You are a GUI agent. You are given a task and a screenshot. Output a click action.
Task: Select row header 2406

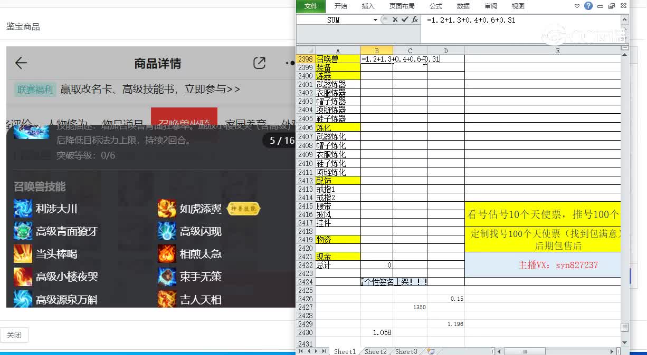(x=306, y=127)
